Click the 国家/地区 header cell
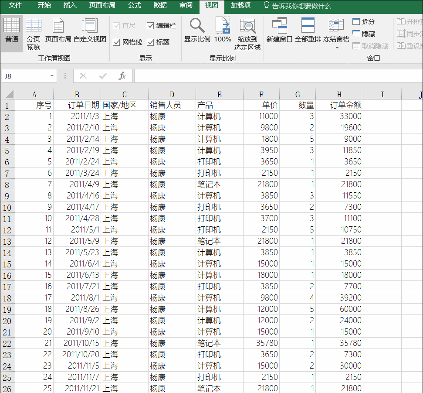 [124, 105]
